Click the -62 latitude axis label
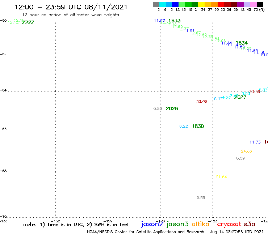 coord(3,54)
